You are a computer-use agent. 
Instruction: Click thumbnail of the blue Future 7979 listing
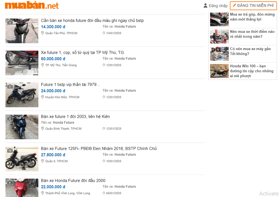point(22,95)
